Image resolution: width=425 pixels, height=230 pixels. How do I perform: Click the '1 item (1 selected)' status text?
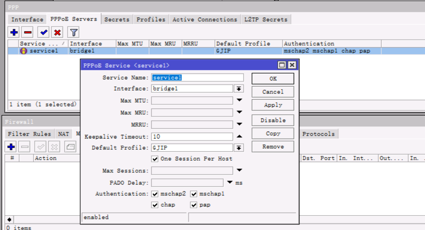[x=43, y=104]
